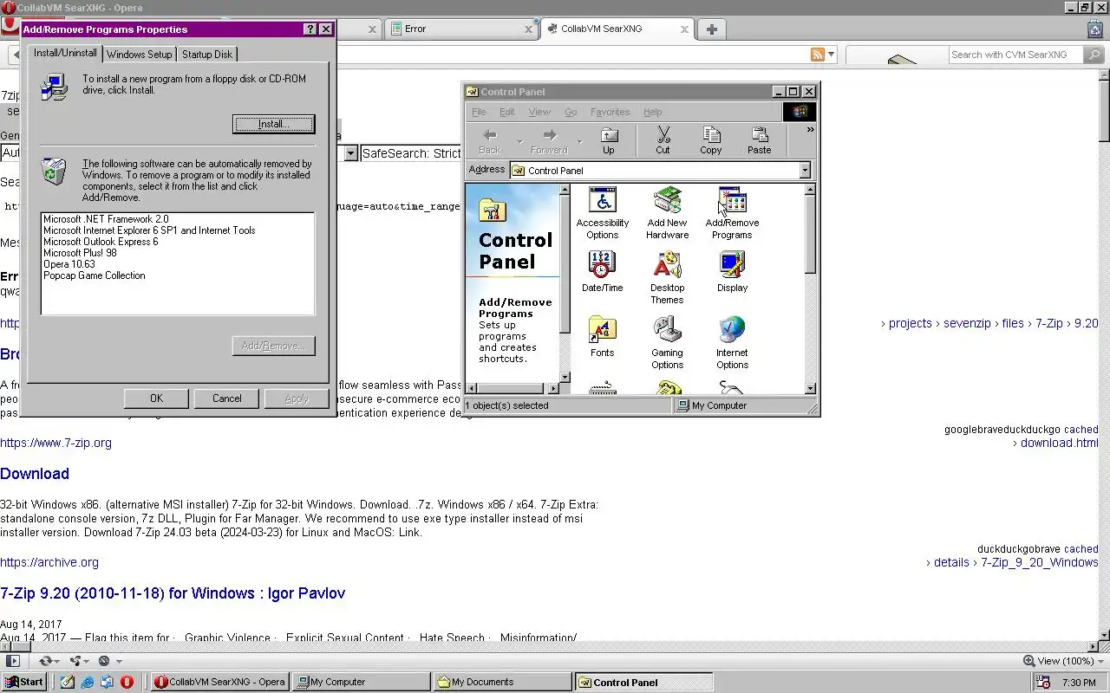The width and height of the screenshot is (1110, 693).
Task: Select the Install/Uninstall tab
Action: tap(65, 53)
